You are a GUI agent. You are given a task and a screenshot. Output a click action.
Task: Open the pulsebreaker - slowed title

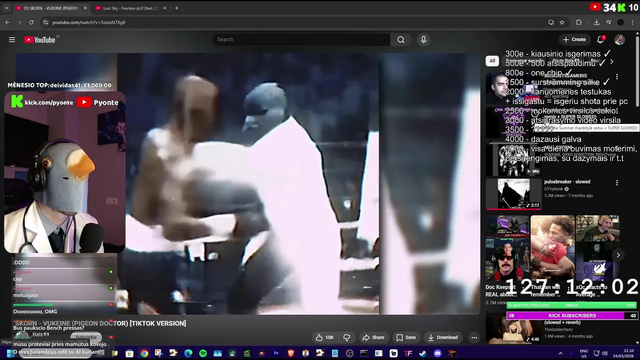click(x=567, y=181)
